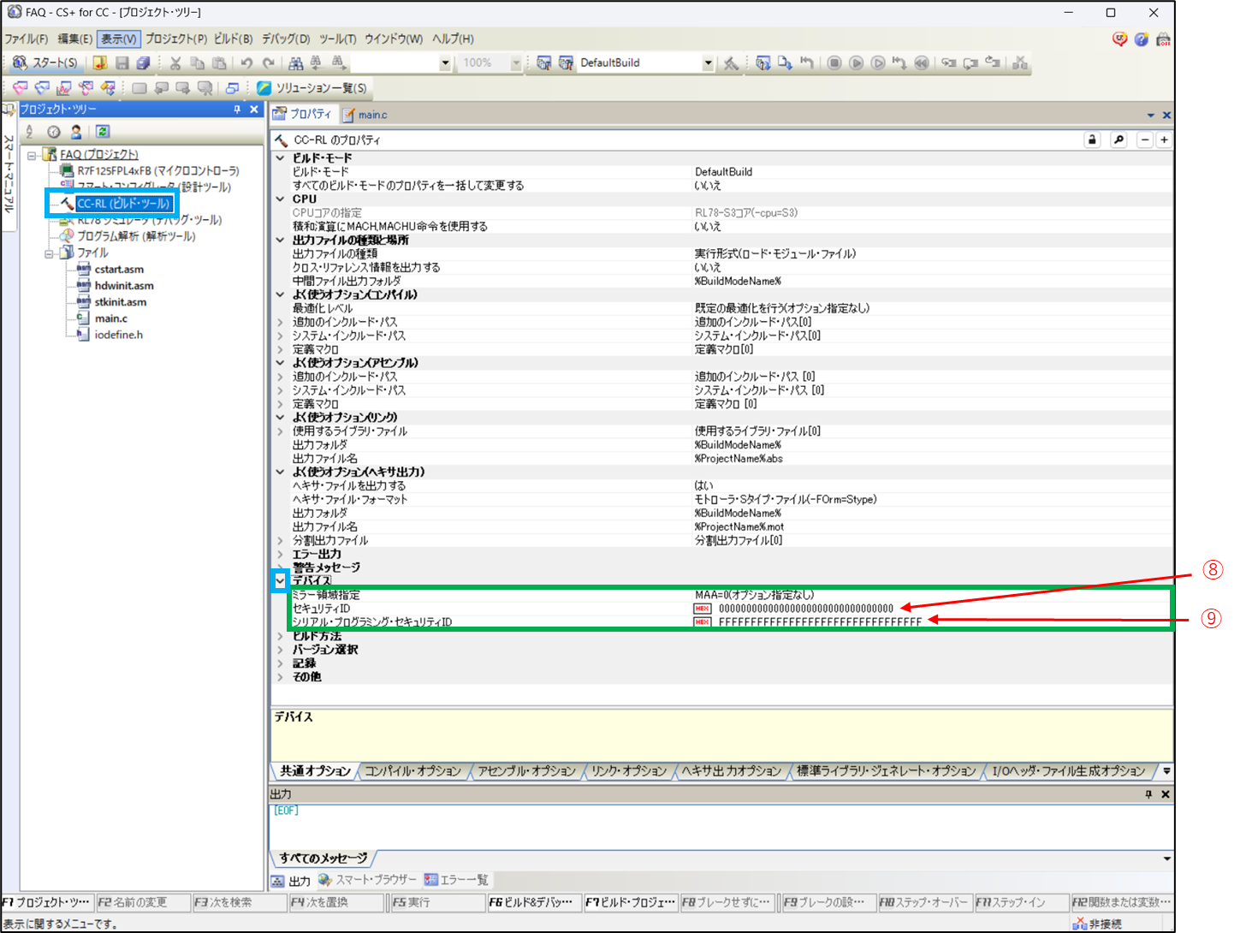Click the plus expand-all icon in property panel
Image resolution: width=1252 pixels, height=933 pixels.
point(1164,140)
